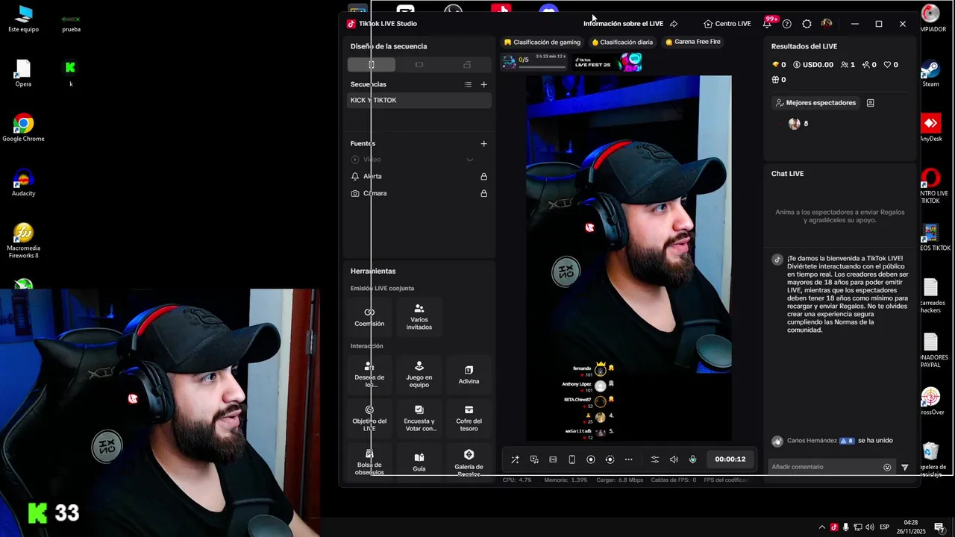Open the Coemisión tool
Image resolution: width=955 pixels, height=537 pixels.
point(369,317)
